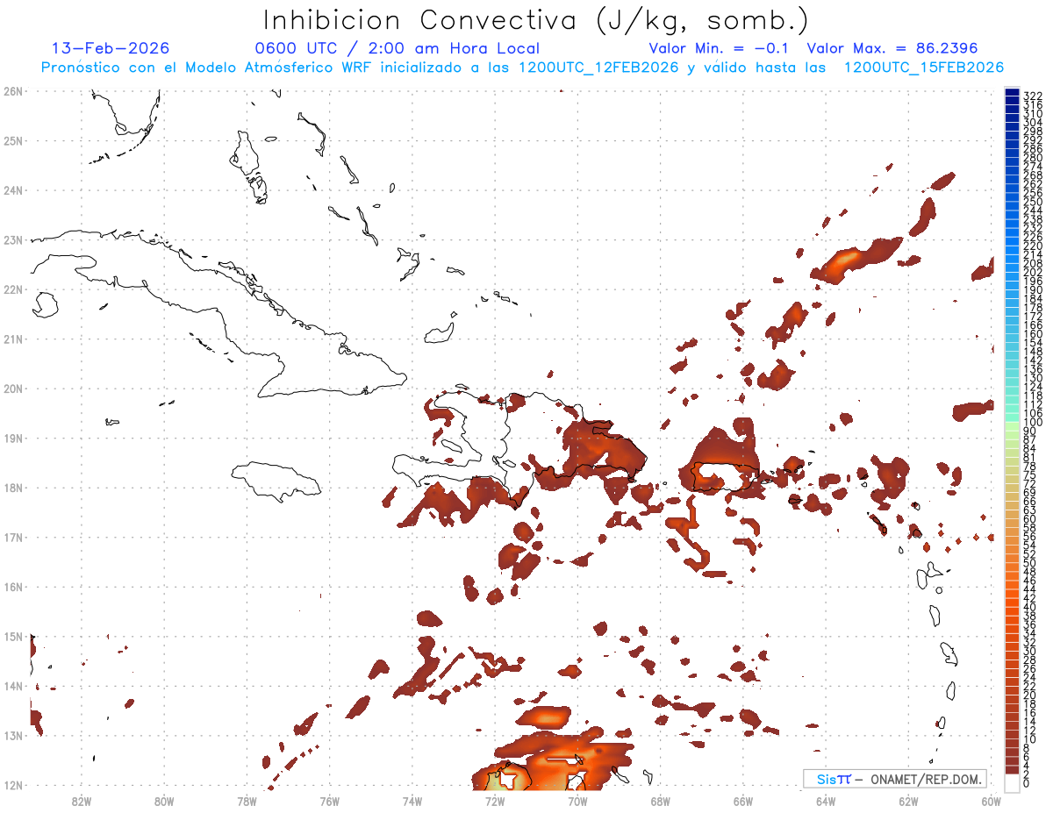Viewport: 1053px width, 813px height.
Task: Click the light green colorbar swatch beside 90
Action: coord(1013,427)
